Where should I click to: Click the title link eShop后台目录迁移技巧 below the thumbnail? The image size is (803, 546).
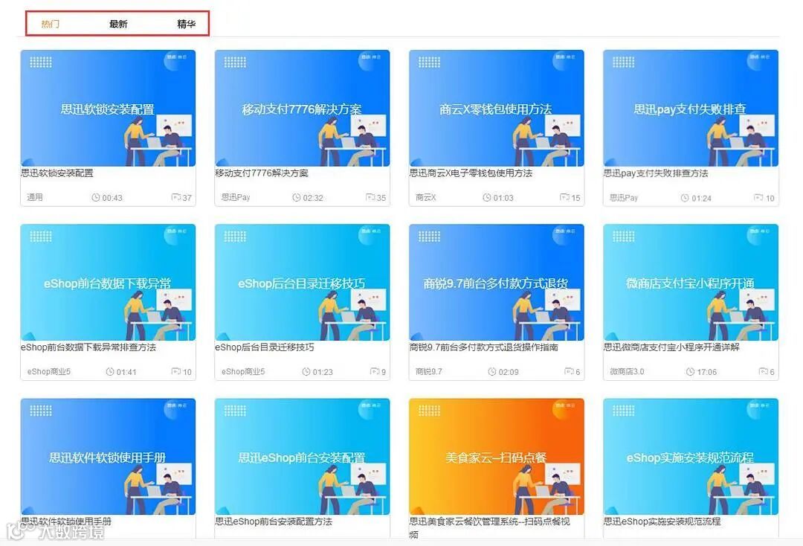pyautogui.click(x=264, y=347)
